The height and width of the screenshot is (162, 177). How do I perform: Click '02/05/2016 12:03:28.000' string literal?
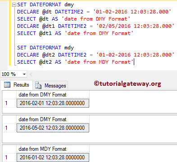pos(135,26)
